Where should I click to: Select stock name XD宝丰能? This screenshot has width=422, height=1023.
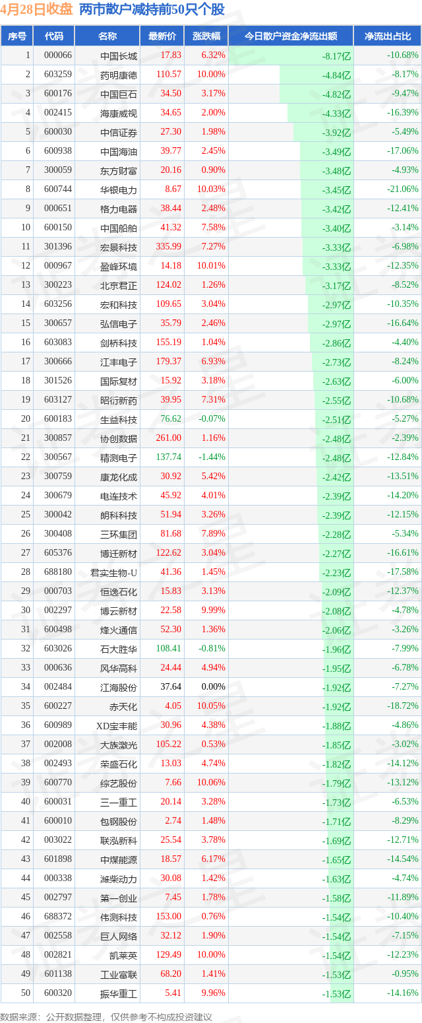117,725
